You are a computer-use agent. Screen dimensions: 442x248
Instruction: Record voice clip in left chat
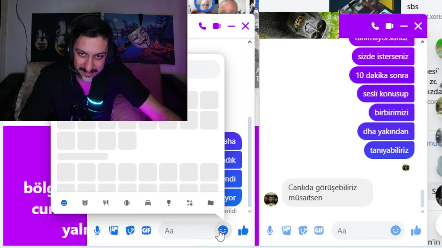point(97,231)
